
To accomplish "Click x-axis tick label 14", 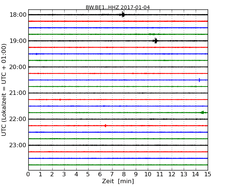I will [x=196, y=174].
